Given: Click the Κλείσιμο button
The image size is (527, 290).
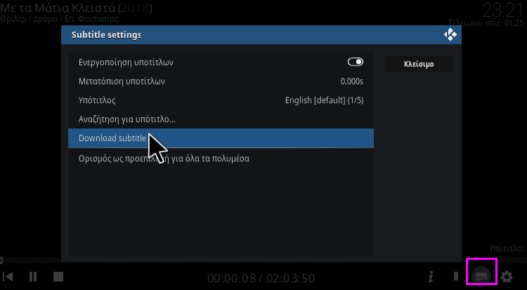Looking at the screenshot, I should (x=419, y=64).
